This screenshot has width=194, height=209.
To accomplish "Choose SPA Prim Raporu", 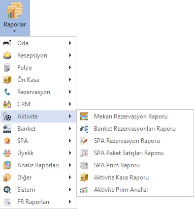I will (135, 165).
